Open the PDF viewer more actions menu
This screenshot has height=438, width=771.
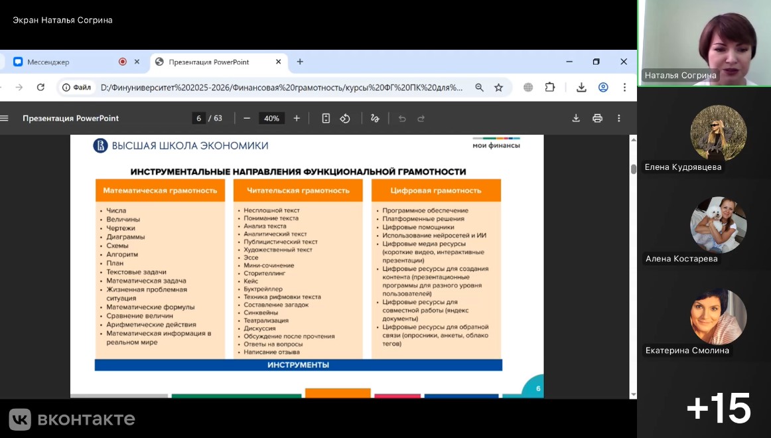[619, 118]
